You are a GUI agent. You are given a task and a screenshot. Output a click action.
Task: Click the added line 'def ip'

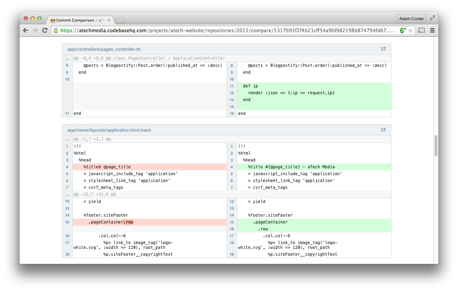click(x=314, y=86)
